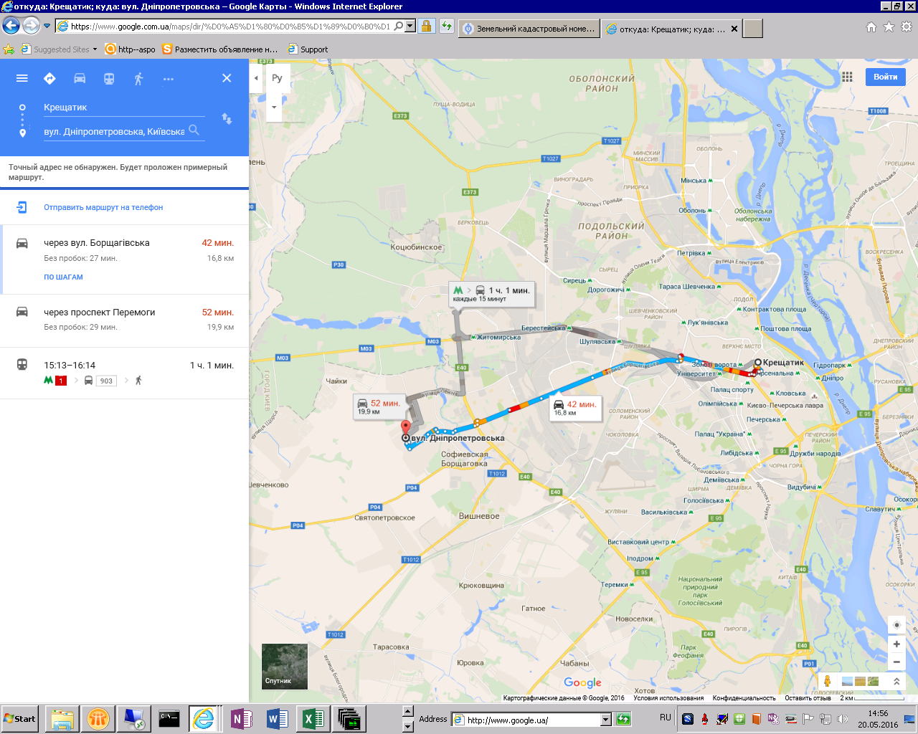The height and width of the screenshot is (734, 918).
Task: Select public transit mode icon
Action: point(109,78)
